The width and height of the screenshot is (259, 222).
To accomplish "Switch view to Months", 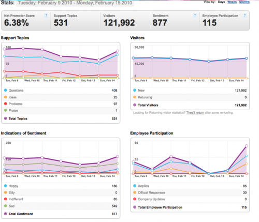I will click(x=244, y=2).
